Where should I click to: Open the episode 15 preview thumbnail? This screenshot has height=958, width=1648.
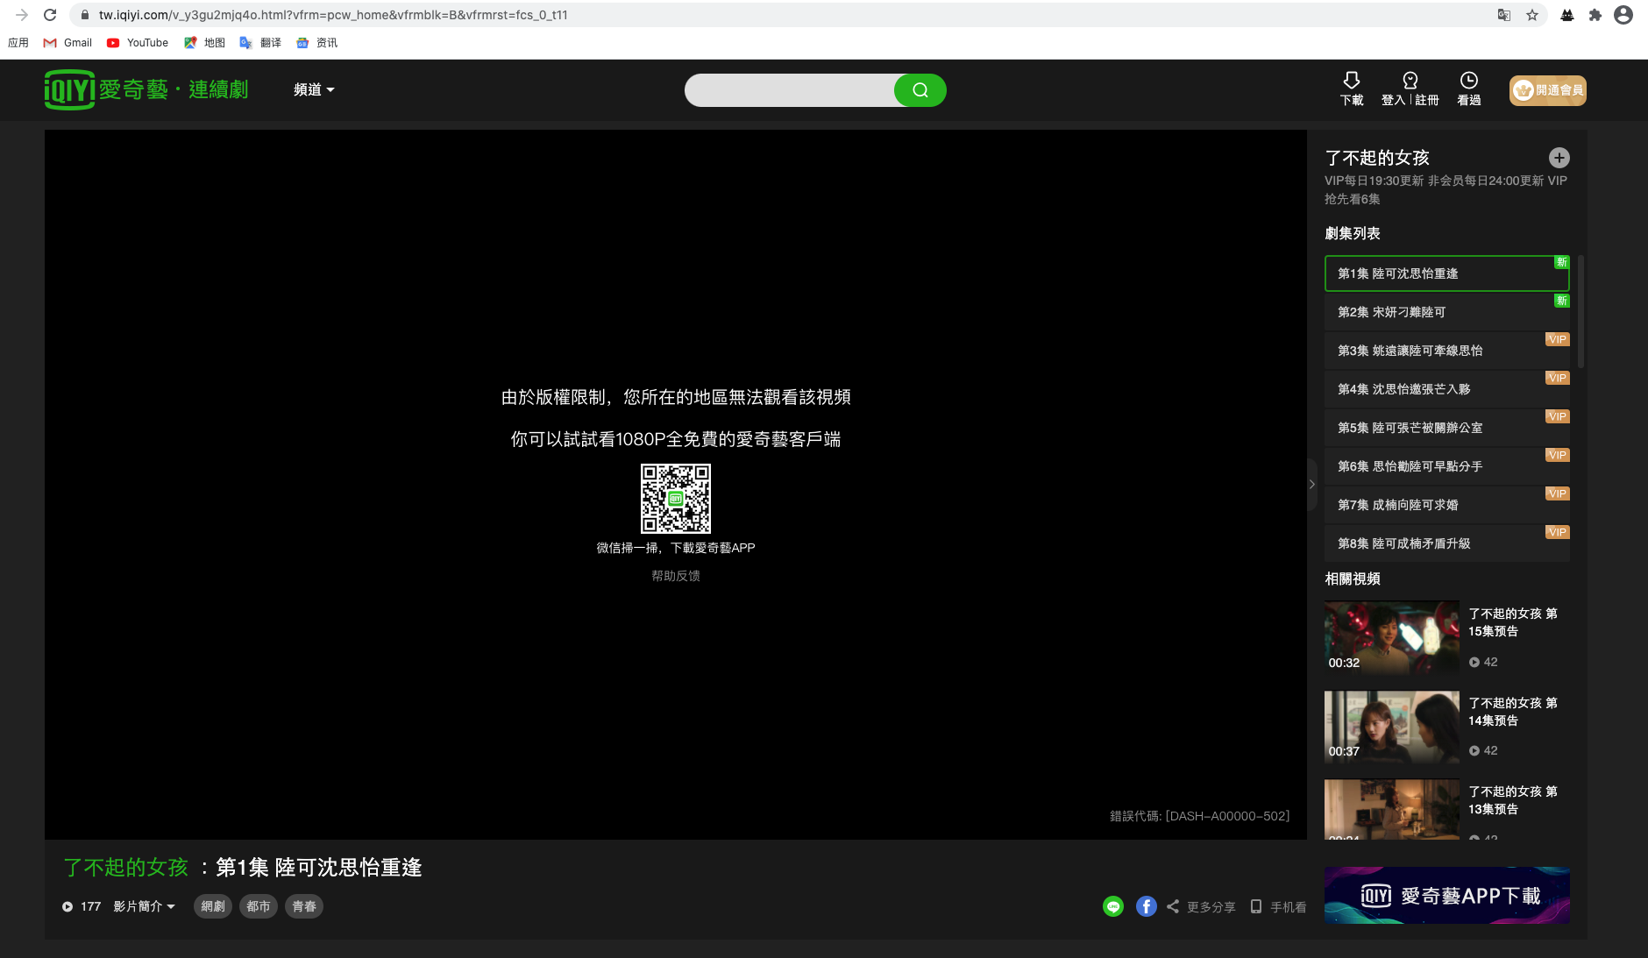[1391, 637]
